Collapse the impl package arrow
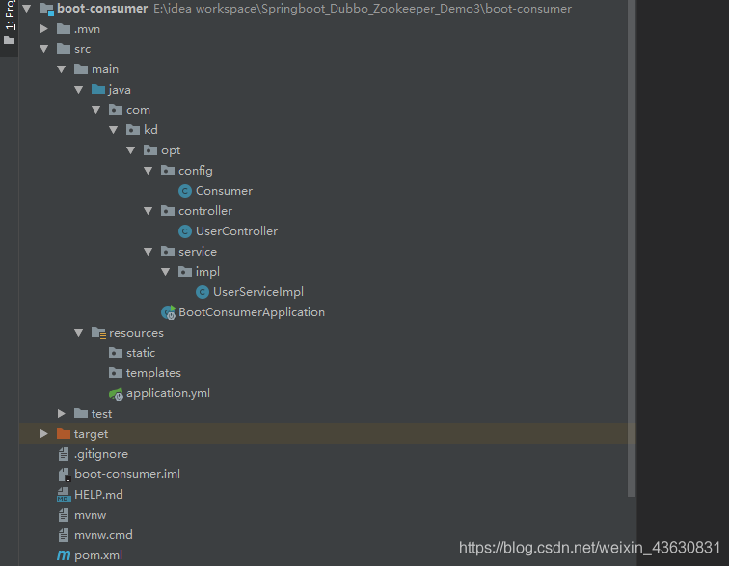Viewport: 729px width, 566px height. click(166, 272)
